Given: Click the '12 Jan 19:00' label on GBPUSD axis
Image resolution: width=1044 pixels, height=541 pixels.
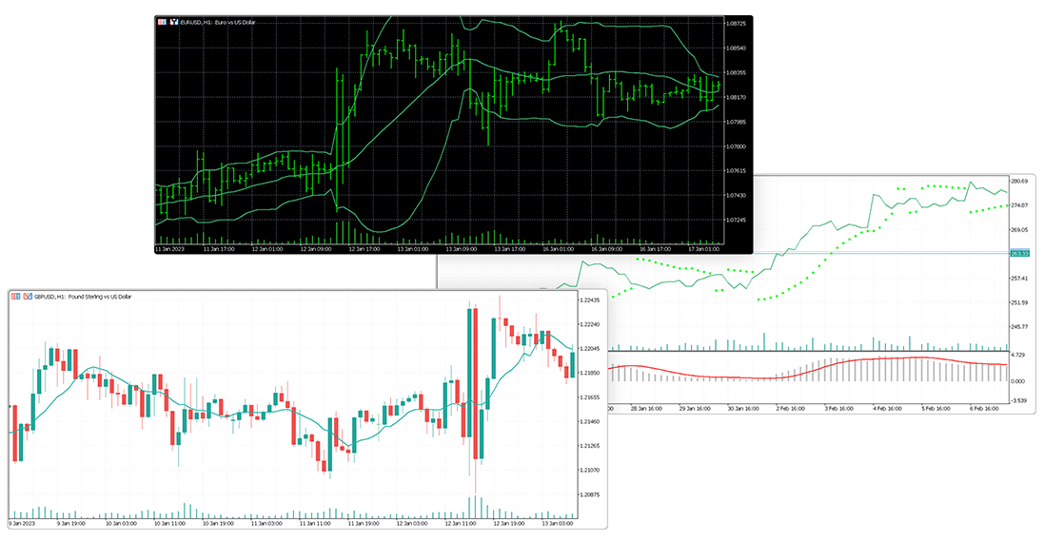Looking at the screenshot, I should (509, 524).
